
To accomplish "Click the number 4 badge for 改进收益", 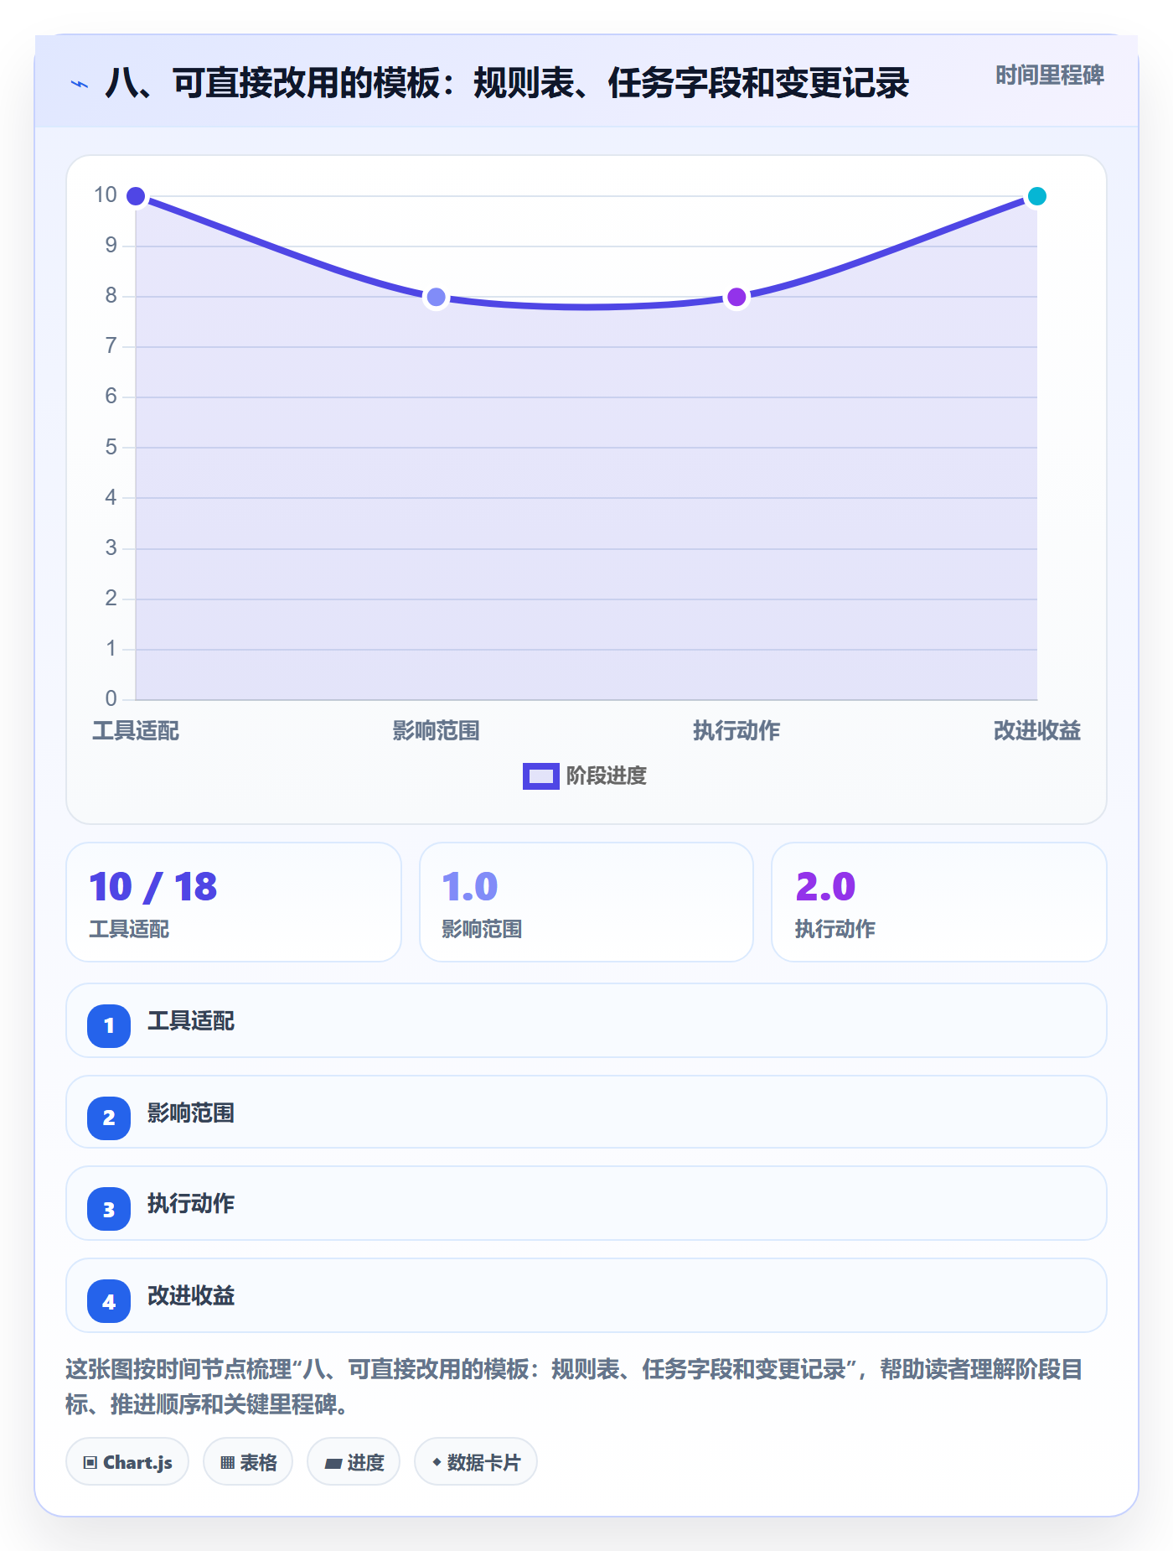I will click(x=109, y=1301).
